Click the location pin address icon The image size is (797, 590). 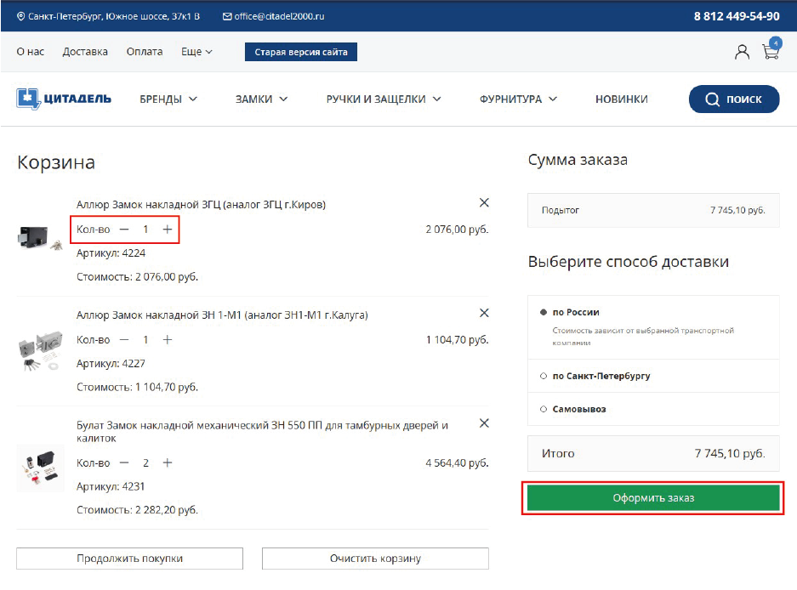pyautogui.click(x=21, y=16)
